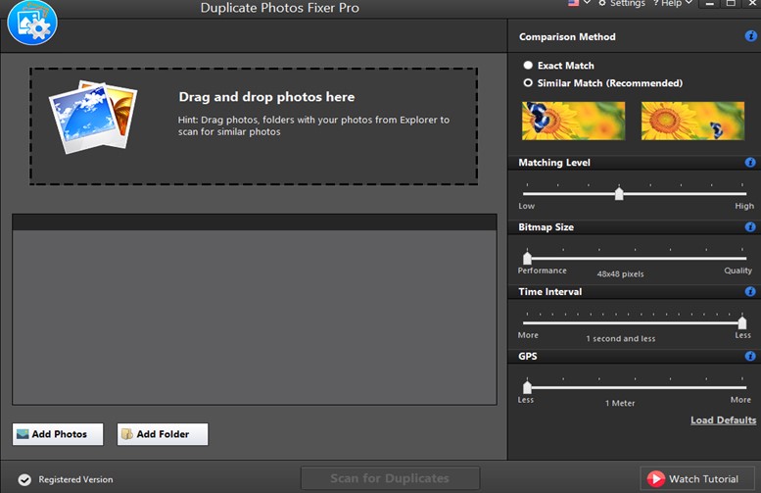
Task: Minimize the application window
Action: 709,3
